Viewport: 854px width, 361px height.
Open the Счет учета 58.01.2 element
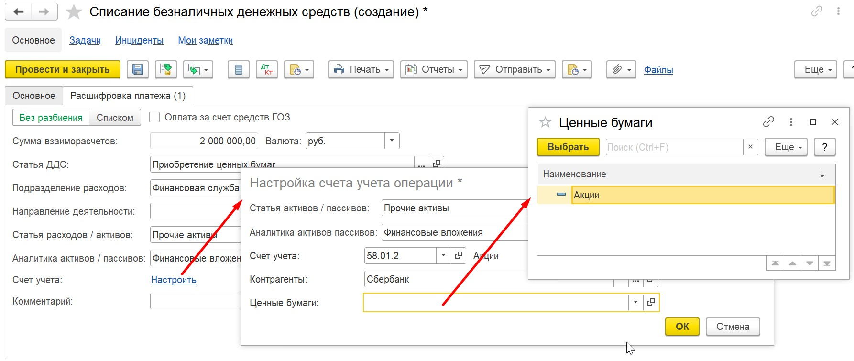(458, 256)
